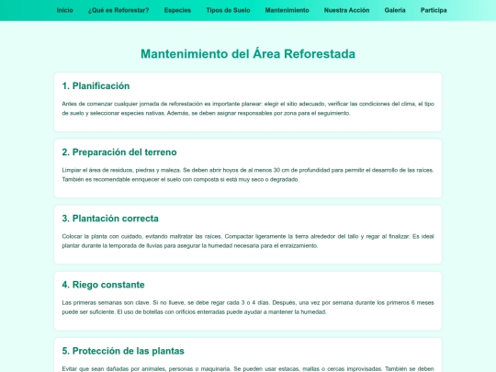496x372 pixels.
Task: Click the heading 1. Planificación
Action: [96, 86]
